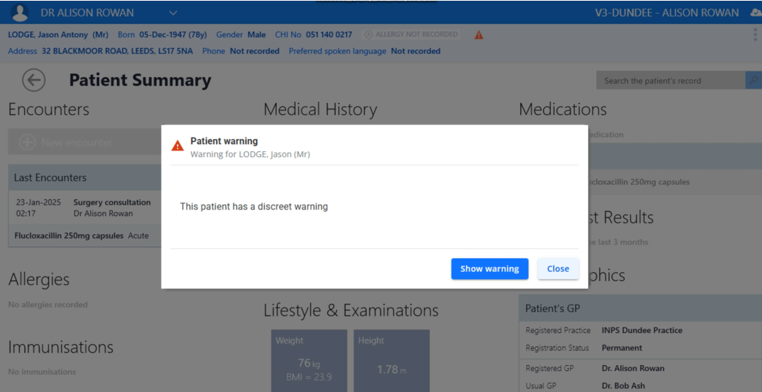Click the search patient's record field

coord(670,81)
